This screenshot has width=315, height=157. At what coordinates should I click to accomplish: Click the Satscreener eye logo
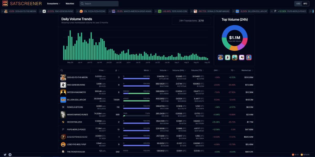click(x=5, y=4)
